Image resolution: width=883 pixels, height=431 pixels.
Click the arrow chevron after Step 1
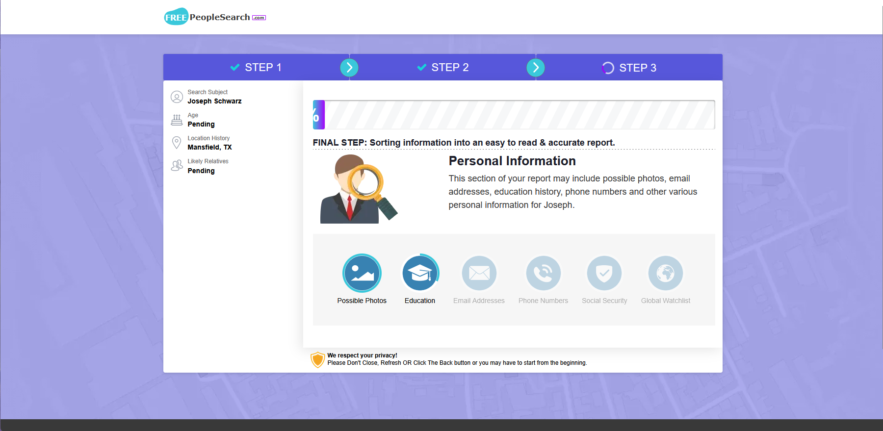(x=349, y=67)
